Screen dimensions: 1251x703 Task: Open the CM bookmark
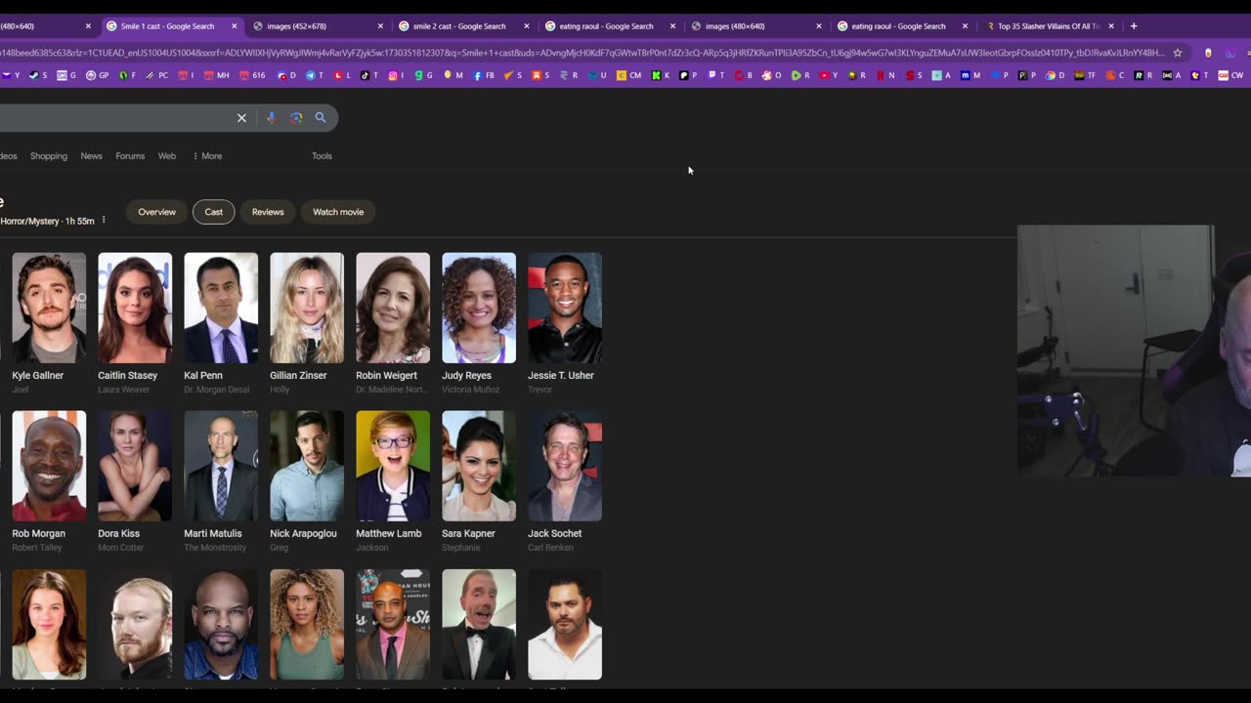629,75
